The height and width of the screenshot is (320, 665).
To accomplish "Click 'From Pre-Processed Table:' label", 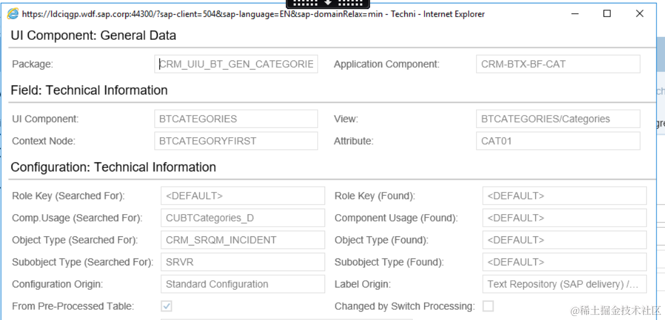I will pos(73,306).
